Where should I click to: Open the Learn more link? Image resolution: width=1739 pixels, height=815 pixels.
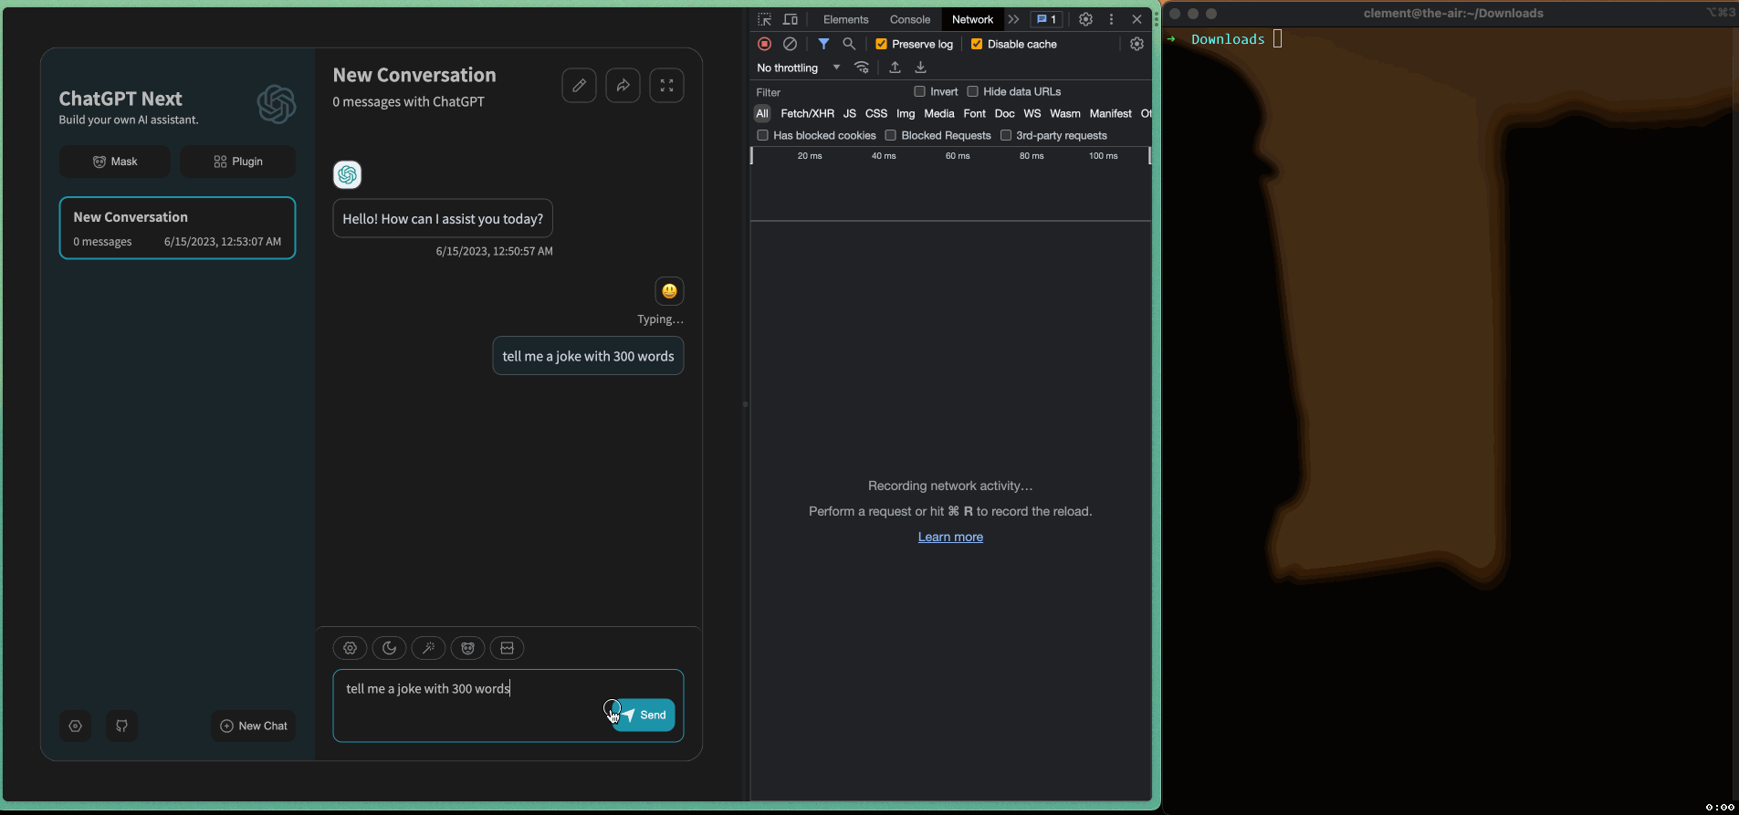950,537
